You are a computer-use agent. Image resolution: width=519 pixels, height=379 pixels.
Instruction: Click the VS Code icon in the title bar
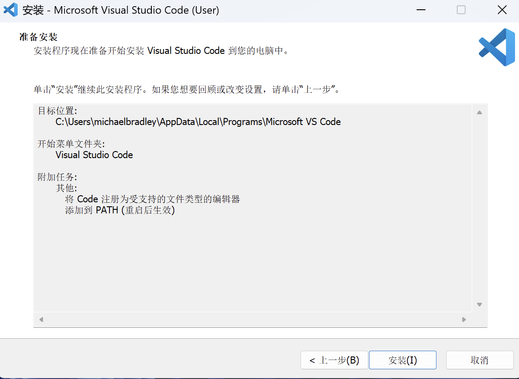(11, 10)
